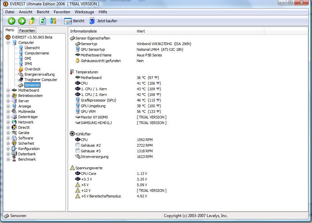The image size is (312, 223).
Task: Collapse the Computer tree node
Action: (8, 42)
